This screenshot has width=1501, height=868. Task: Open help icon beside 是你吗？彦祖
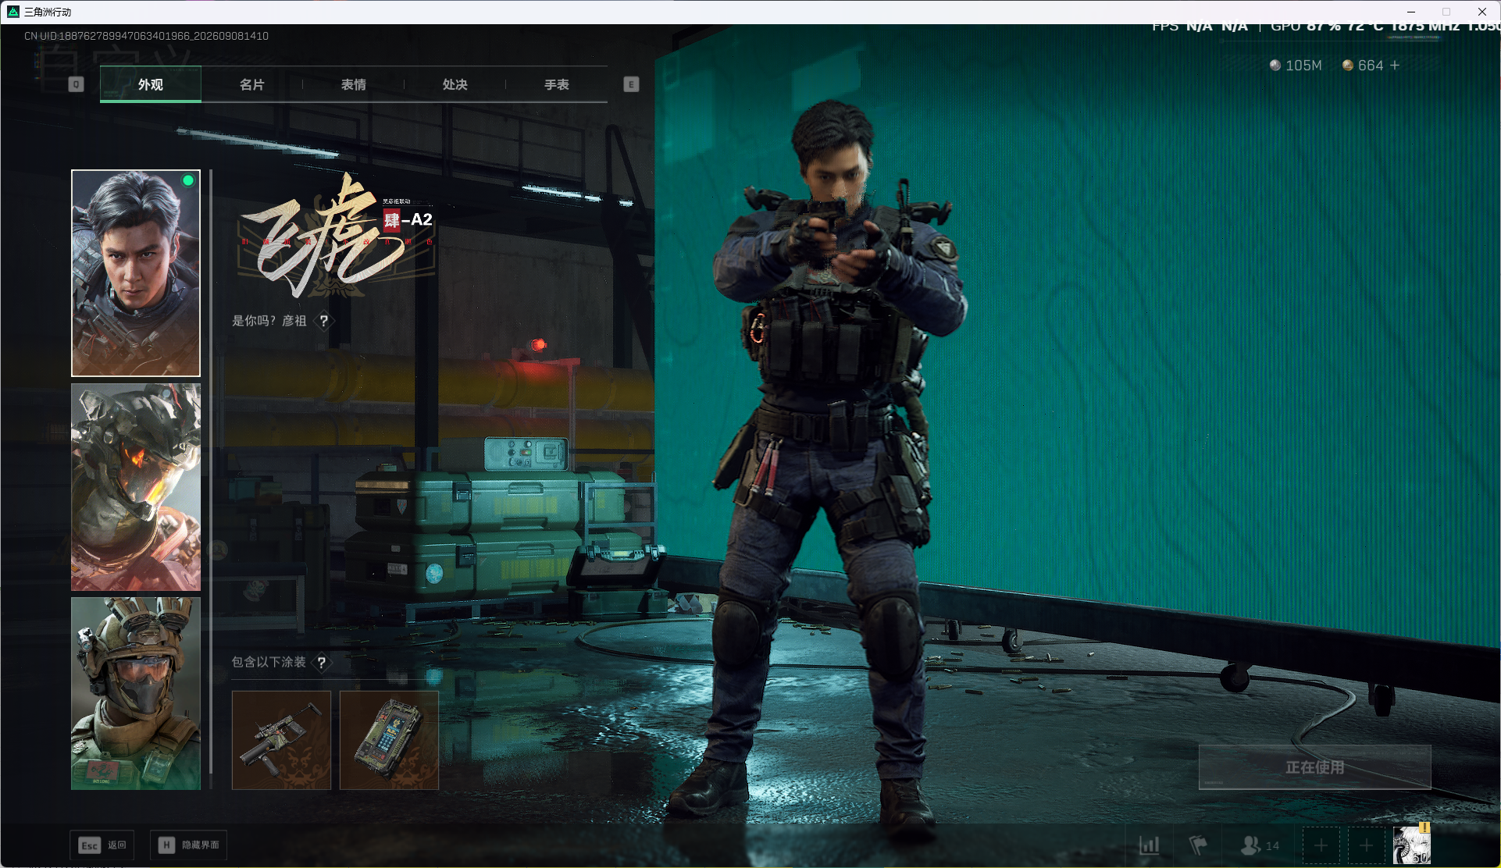click(x=323, y=321)
